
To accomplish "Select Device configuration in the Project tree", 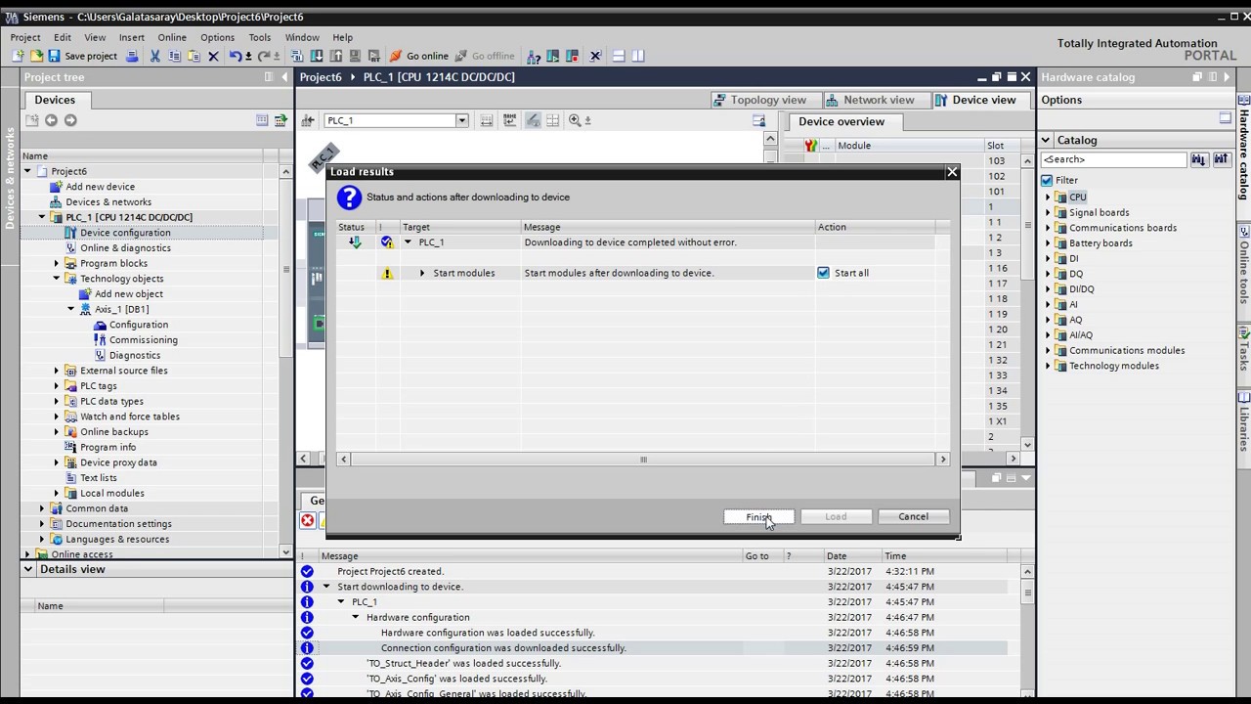I will click(x=125, y=233).
